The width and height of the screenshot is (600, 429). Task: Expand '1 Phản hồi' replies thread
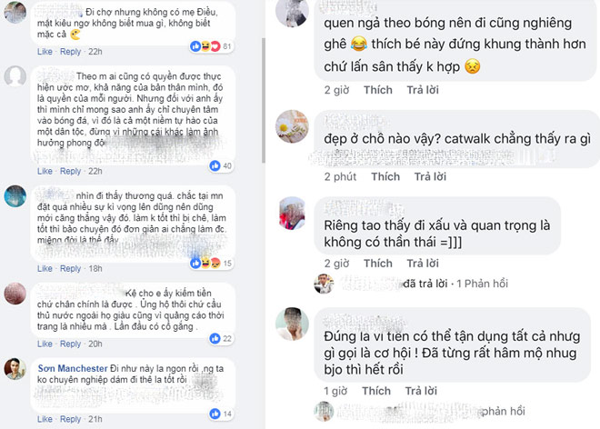tap(482, 284)
